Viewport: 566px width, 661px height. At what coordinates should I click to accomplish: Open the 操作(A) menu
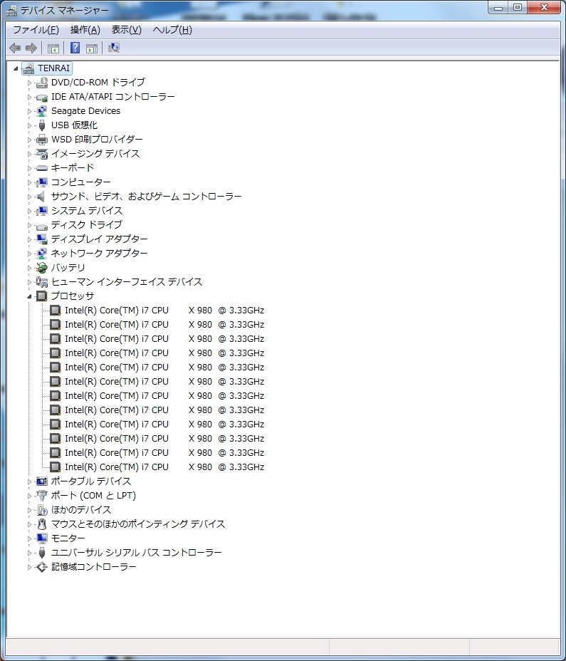pos(85,30)
